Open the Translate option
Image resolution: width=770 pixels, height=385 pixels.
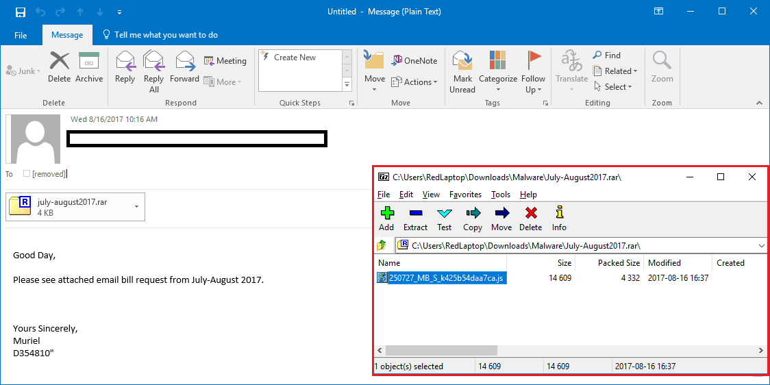click(571, 72)
